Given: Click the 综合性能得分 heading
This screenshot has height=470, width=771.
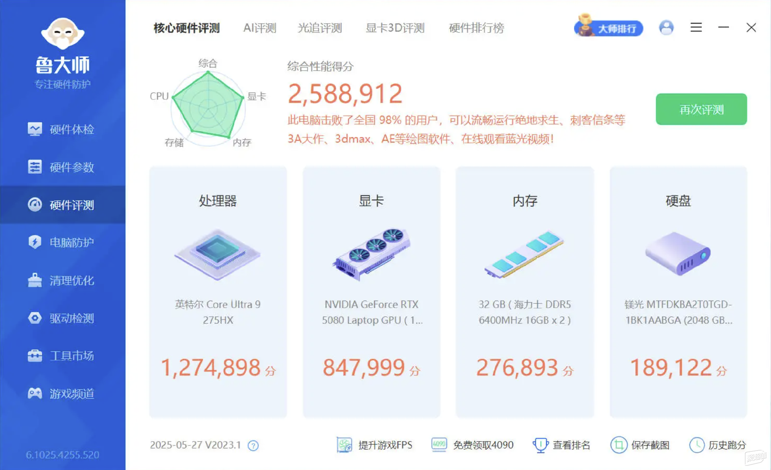Looking at the screenshot, I should [320, 66].
